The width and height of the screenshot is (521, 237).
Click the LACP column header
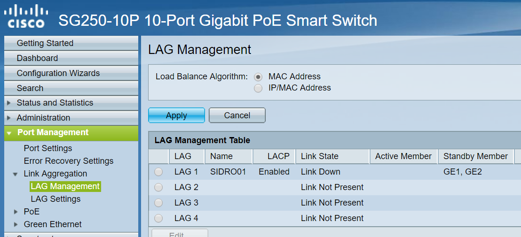pyautogui.click(x=274, y=156)
